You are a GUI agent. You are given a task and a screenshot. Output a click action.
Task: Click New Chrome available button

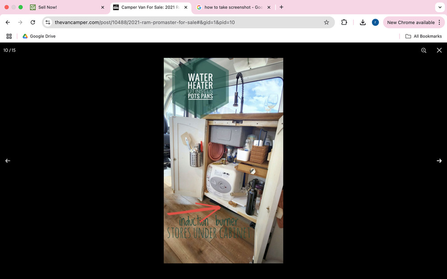[x=410, y=22]
